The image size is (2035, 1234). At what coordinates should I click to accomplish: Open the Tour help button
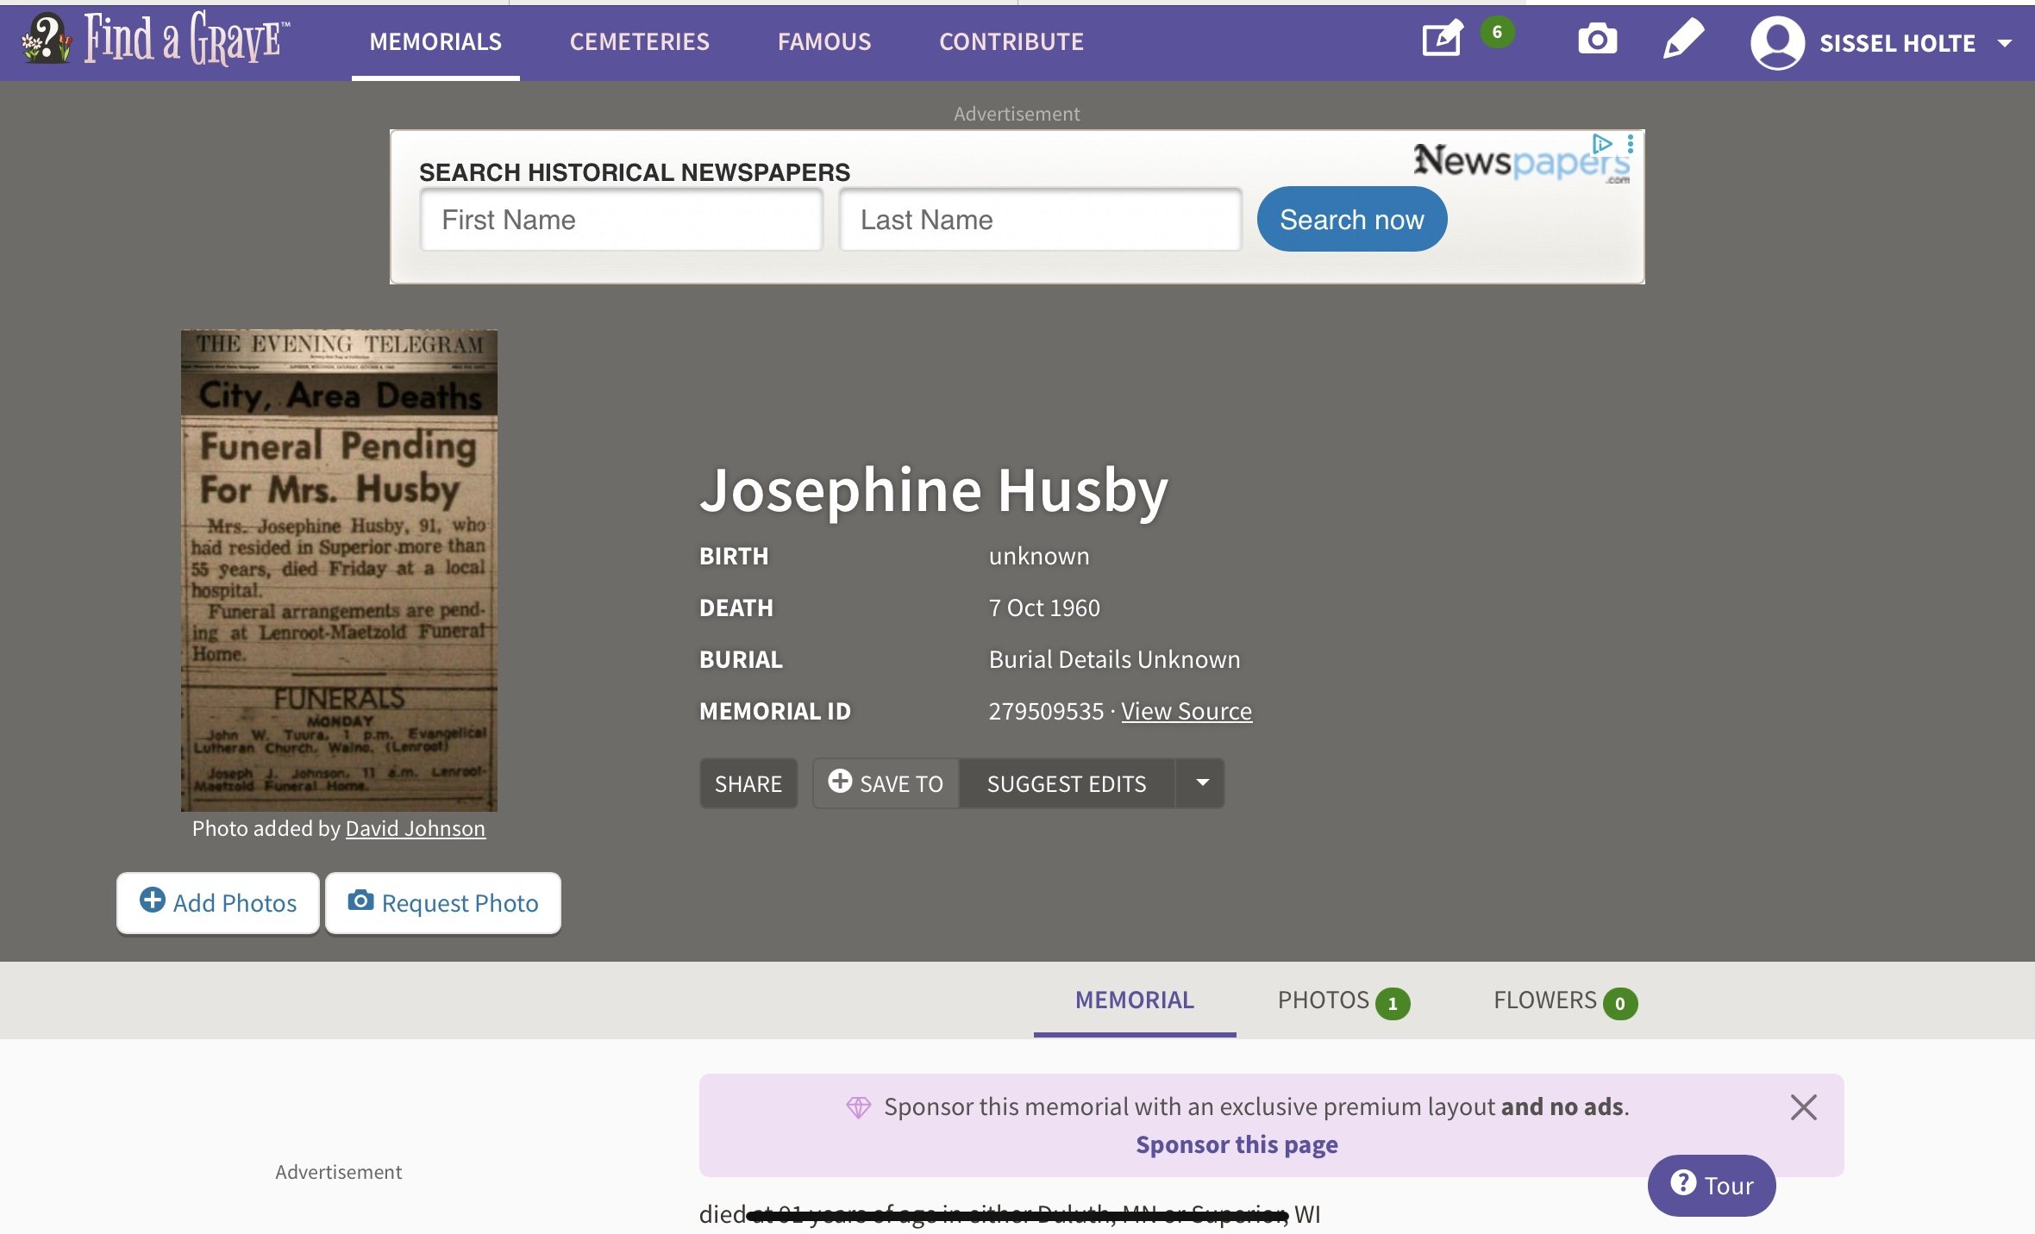(x=1711, y=1186)
